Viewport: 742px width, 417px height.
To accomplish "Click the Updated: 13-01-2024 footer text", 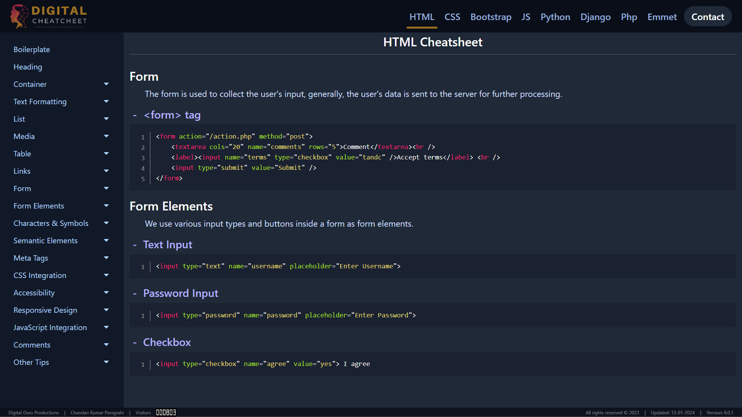I will pyautogui.click(x=673, y=413).
